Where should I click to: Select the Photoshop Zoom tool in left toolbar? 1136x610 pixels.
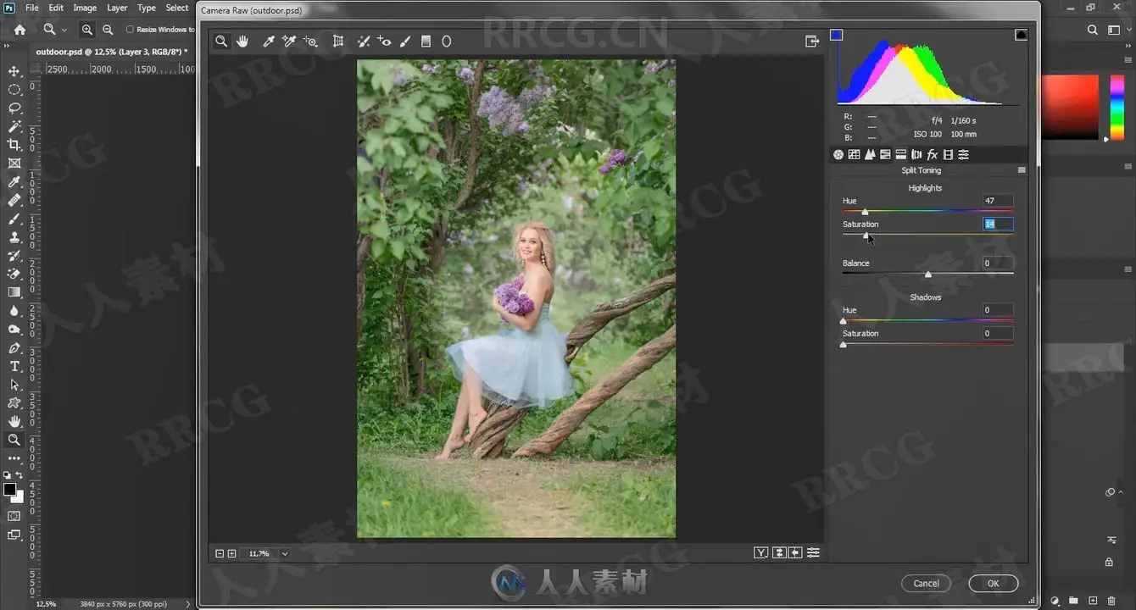[x=14, y=440]
